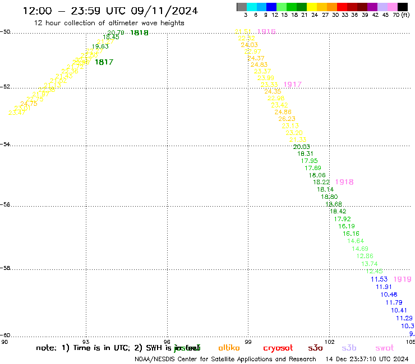Click the 'altika' satellite legend label
The width and height of the screenshot is (415, 364).
click(x=229, y=348)
